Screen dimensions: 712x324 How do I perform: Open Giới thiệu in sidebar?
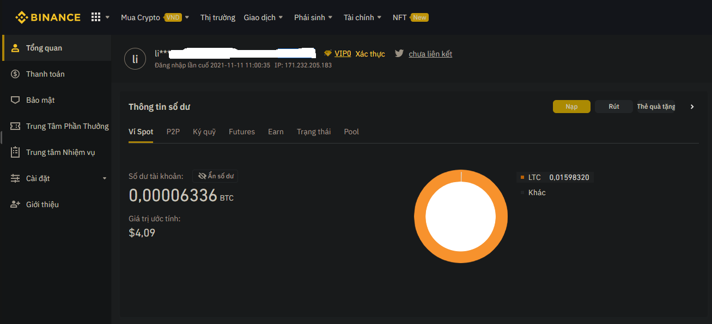(57, 204)
